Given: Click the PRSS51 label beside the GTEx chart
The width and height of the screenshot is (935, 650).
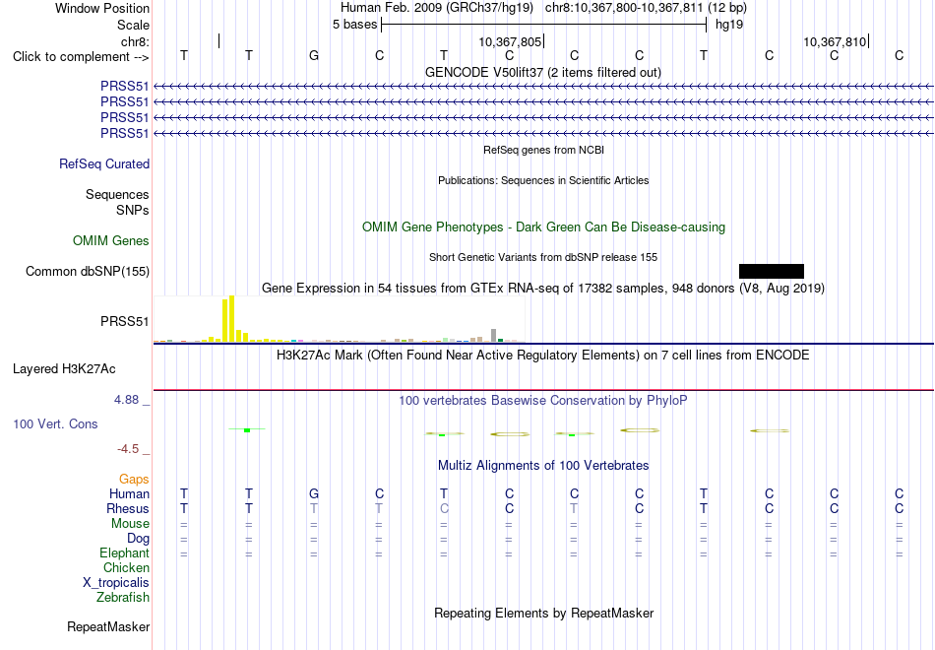Looking at the screenshot, I should coord(124,322).
